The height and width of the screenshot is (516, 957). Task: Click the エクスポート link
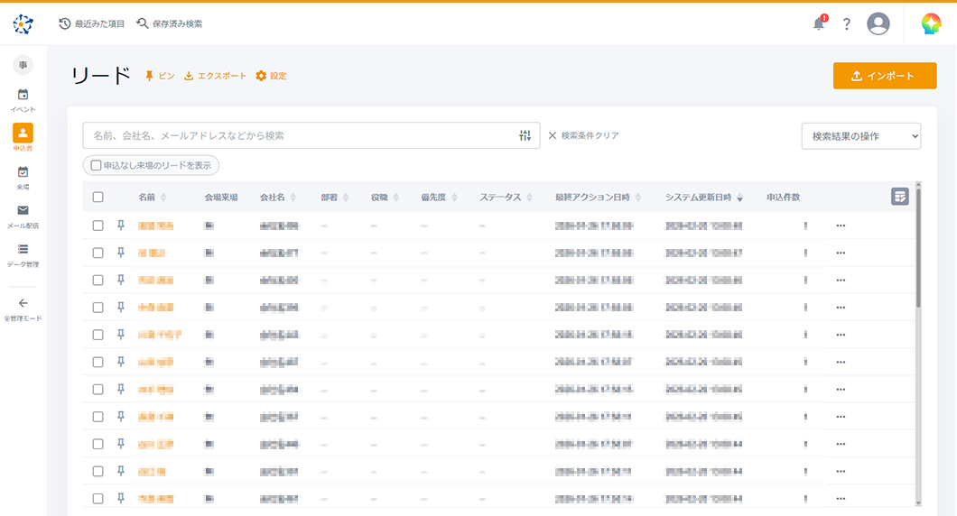click(215, 76)
